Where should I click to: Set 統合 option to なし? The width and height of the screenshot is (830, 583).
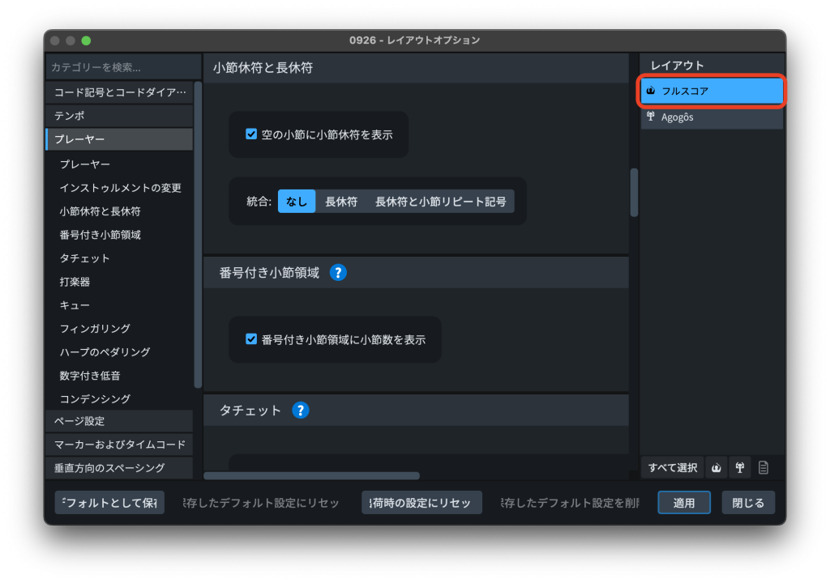pyautogui.click(x=297, y=202)
